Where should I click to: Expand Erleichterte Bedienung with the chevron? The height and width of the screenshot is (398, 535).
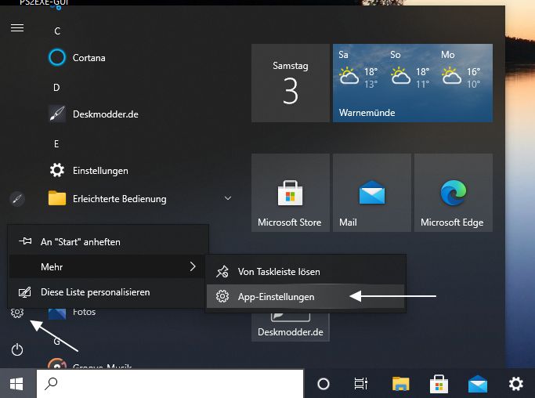(228, 198)
